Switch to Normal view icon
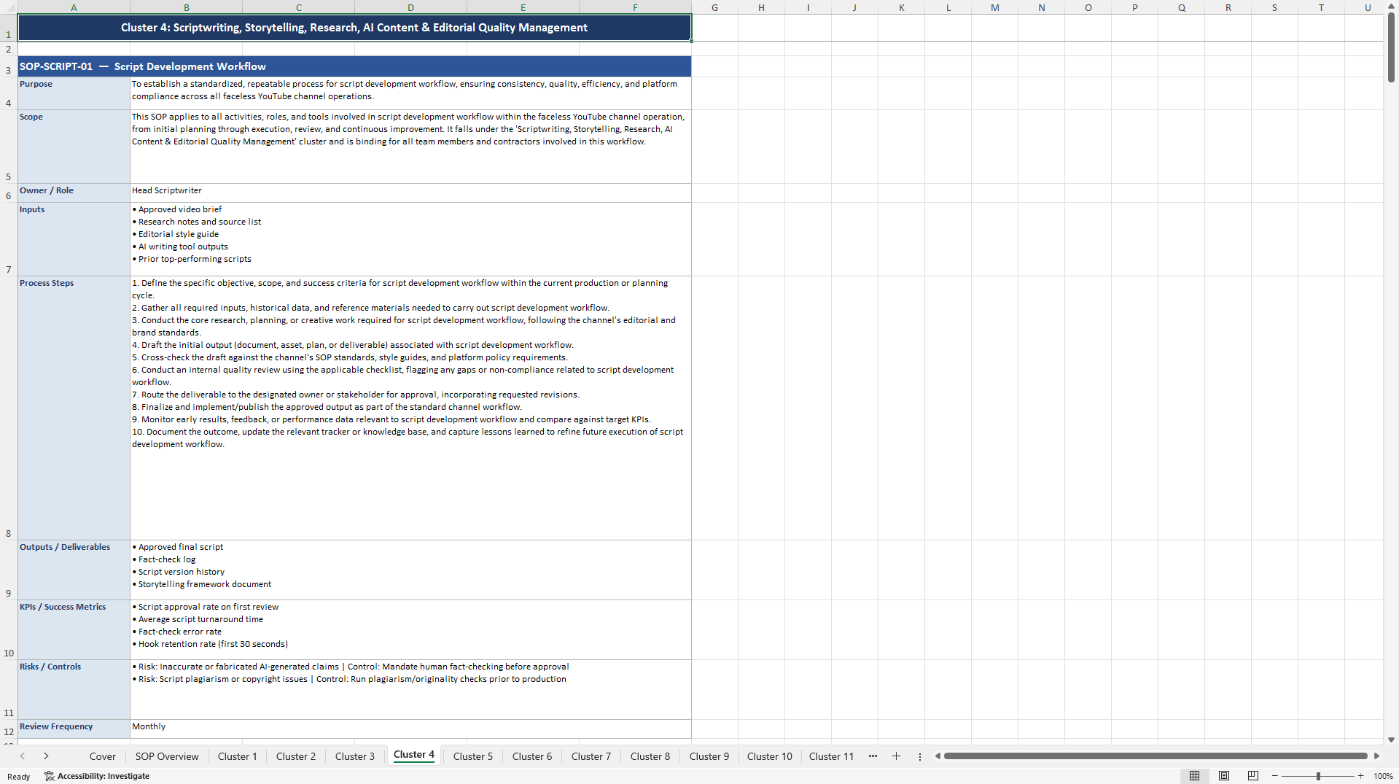Screen dimensions: 1399x784 coord(1194,776)
